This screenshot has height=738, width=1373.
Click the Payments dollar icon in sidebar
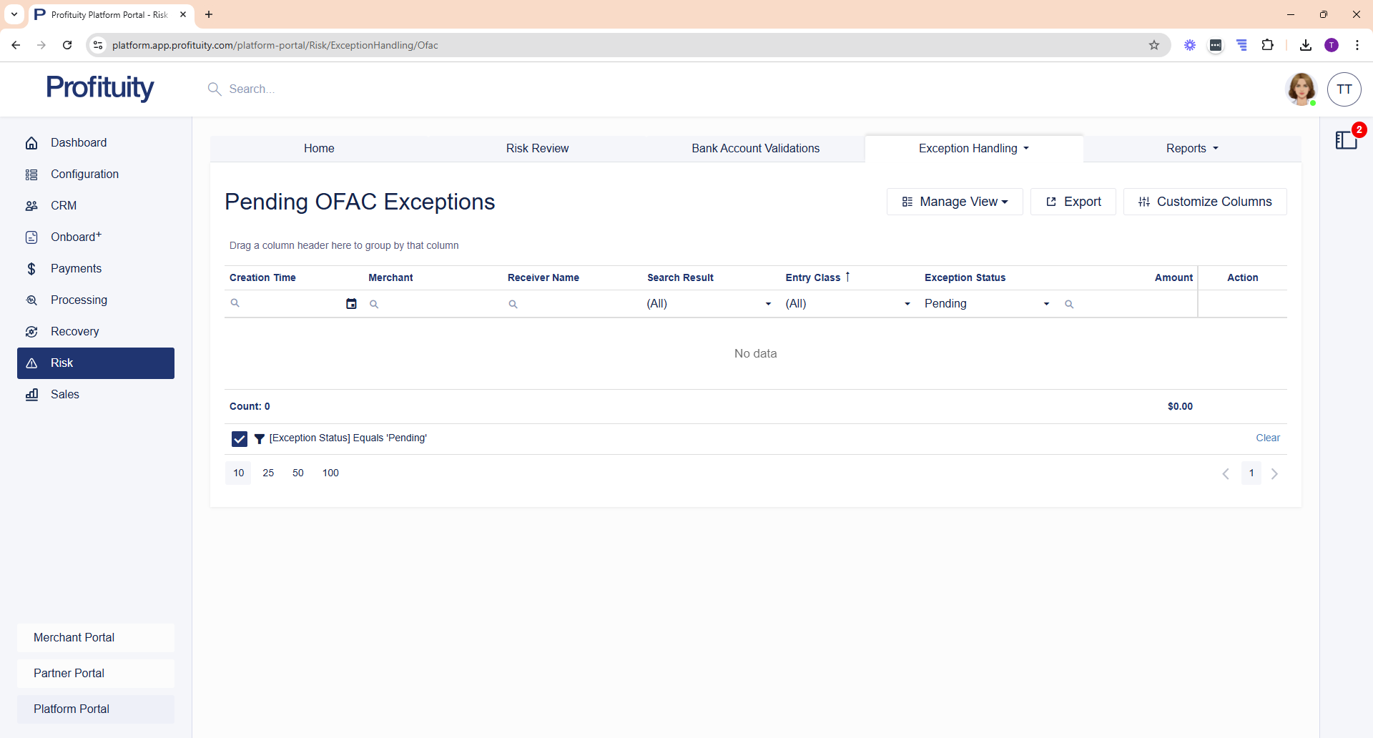pos(31,269)
